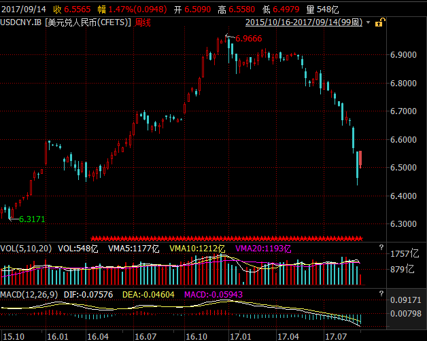Click the 16.04 date on time axis

97,336
